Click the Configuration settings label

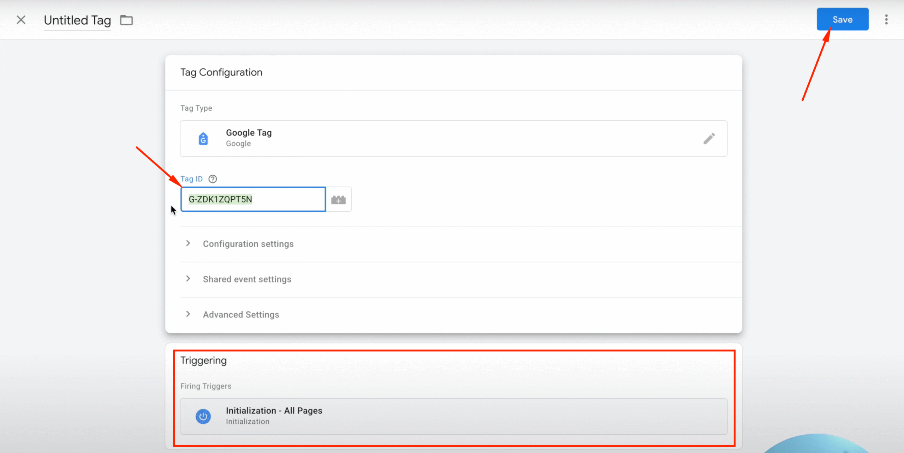point(248,244)
